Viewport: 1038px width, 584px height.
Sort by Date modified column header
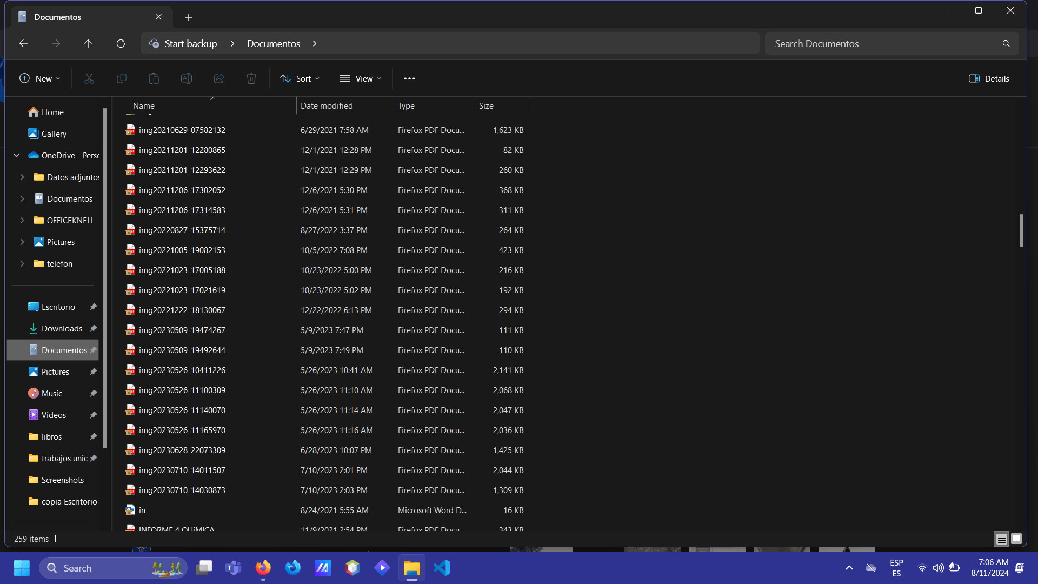327,106
